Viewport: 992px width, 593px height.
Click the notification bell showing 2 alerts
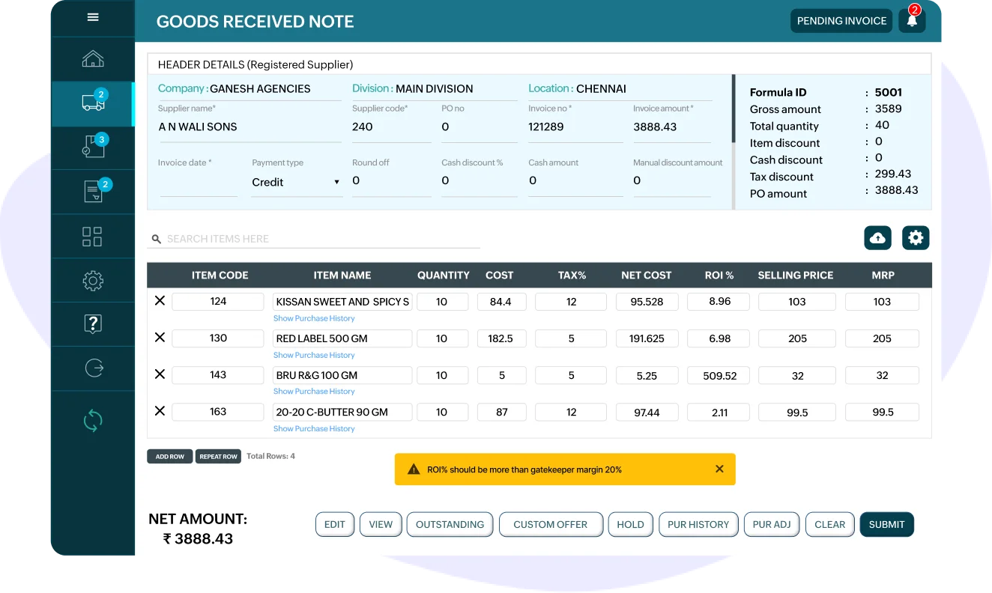(912, 21)
